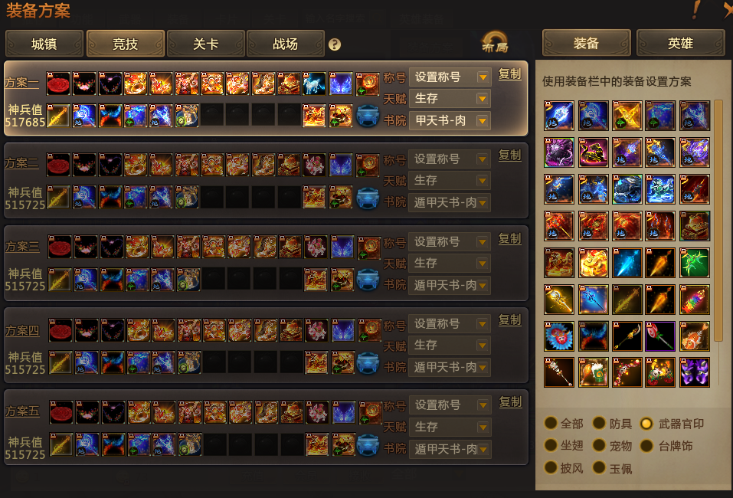Select the 全部 filter radio button
733x498 pixels.
[551, 423]
